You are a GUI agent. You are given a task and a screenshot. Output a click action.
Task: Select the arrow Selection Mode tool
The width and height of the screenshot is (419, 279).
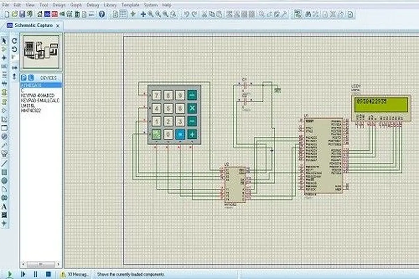coord(4,41)
